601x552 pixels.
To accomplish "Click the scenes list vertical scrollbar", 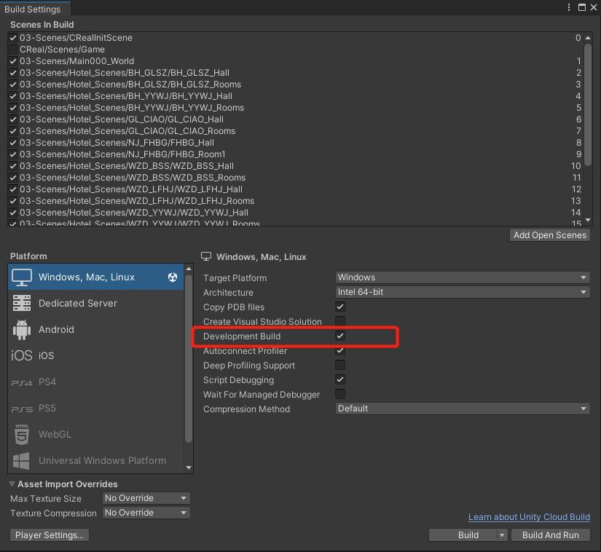I will [x=588, y=104].
